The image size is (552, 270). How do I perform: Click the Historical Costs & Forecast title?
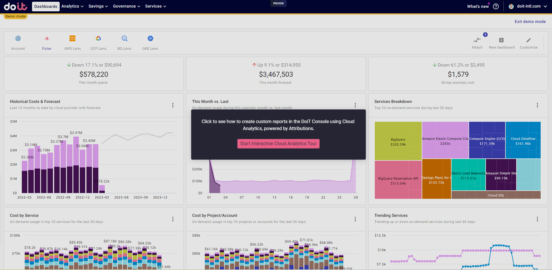point(35,101)
